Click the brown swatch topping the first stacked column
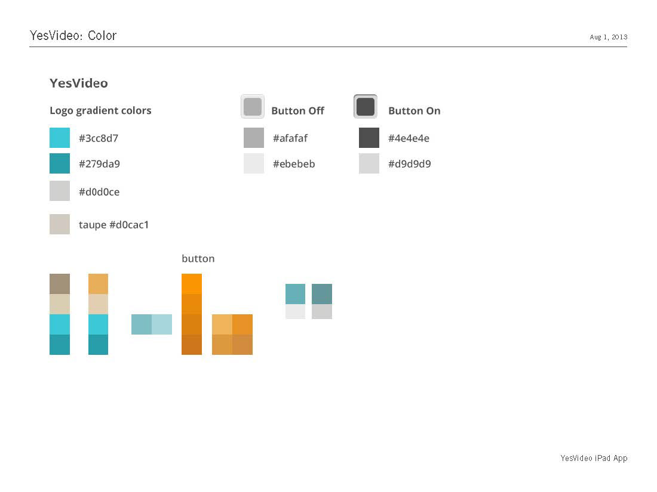The width and height of the screenshot is (657, 492). pos(60,284)
